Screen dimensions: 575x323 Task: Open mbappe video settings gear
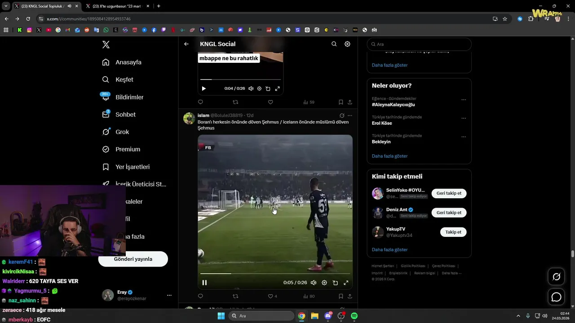(259, 89)
